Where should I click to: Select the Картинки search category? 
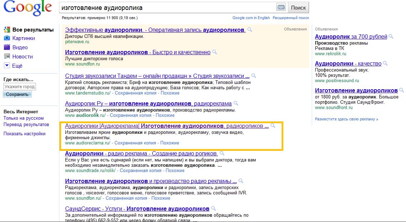coord(23,38)
